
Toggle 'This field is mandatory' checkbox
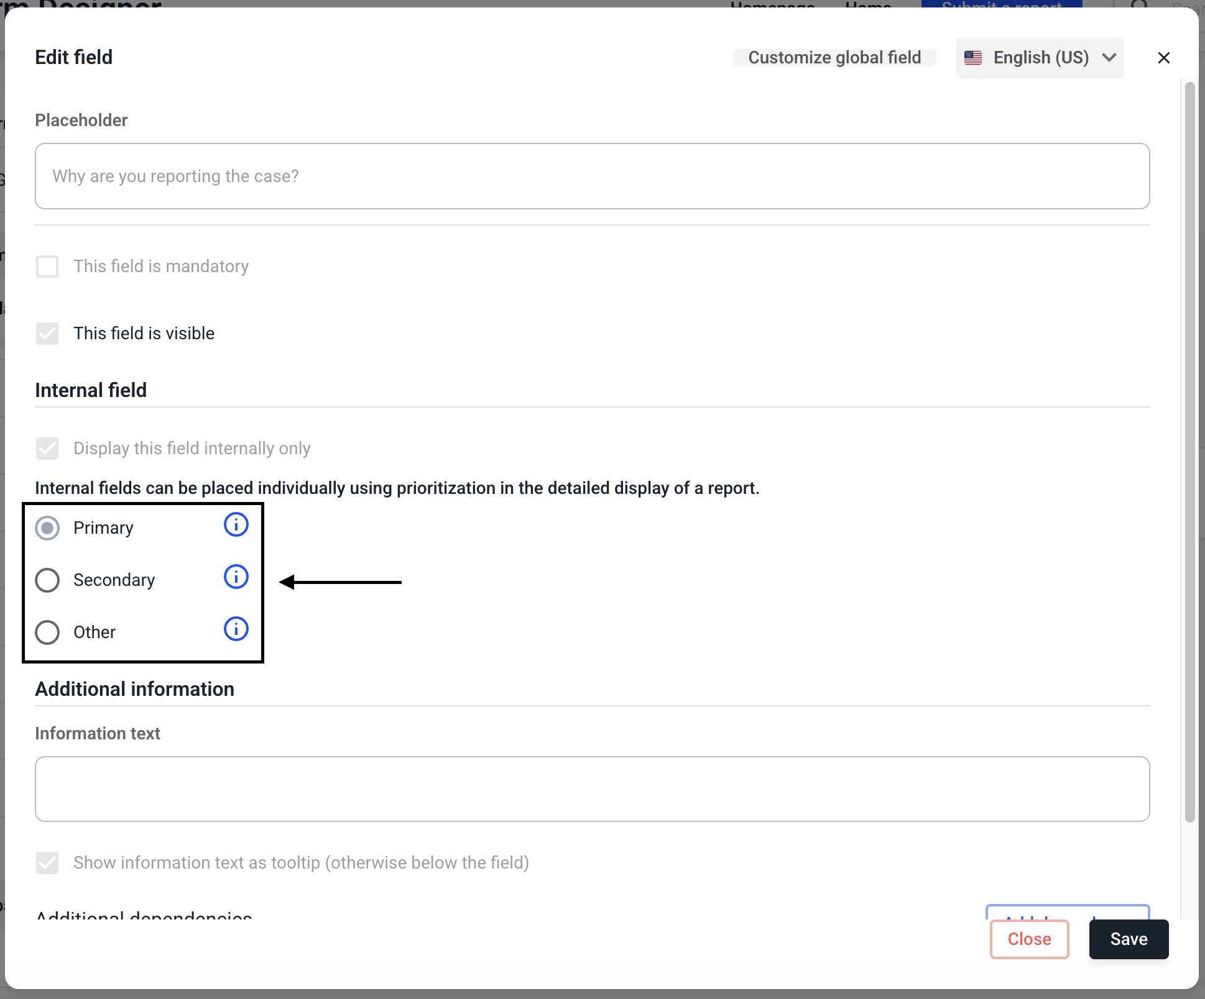47,267
